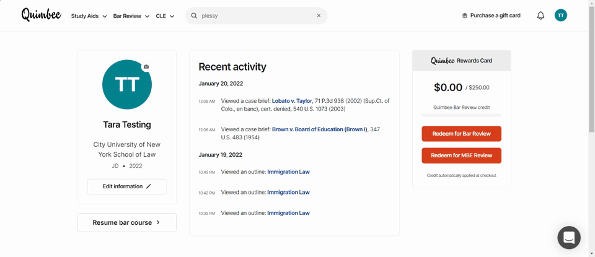Open Purchase a gift card link
The height and width of the screenshot is (257, 595).
[x=495, y=16]
